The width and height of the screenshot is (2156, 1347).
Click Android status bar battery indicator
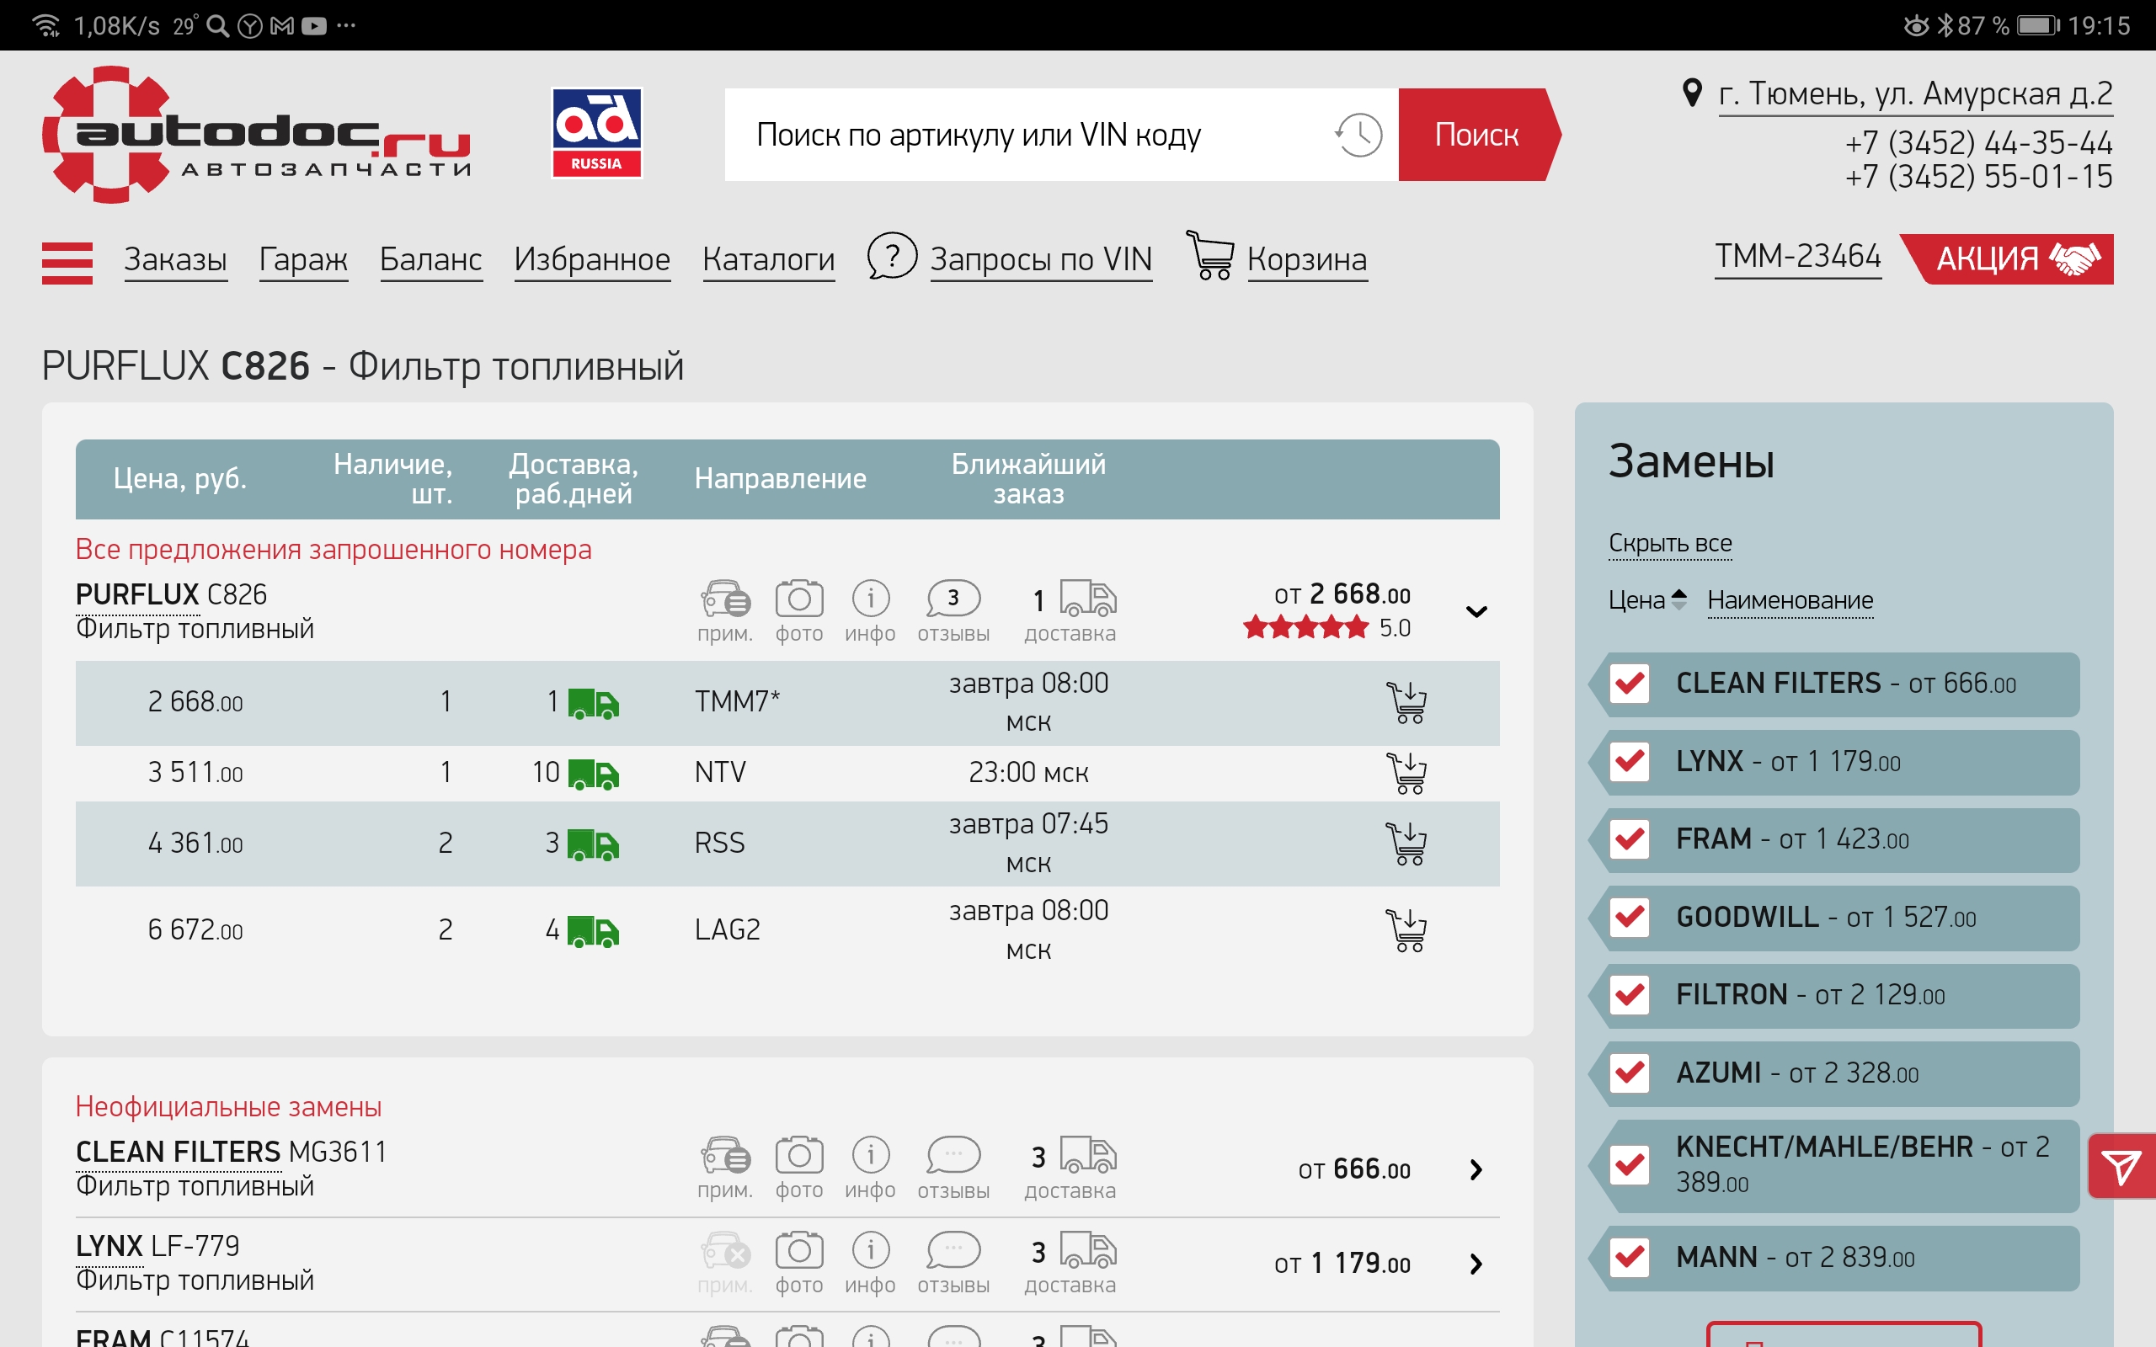coord(2037,25)
